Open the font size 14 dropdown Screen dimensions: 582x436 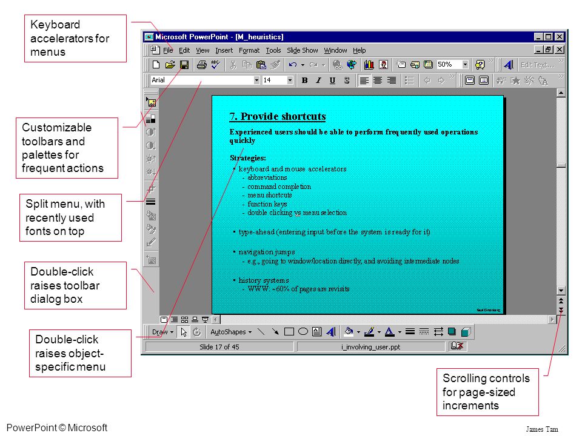(x=290, y=81)
